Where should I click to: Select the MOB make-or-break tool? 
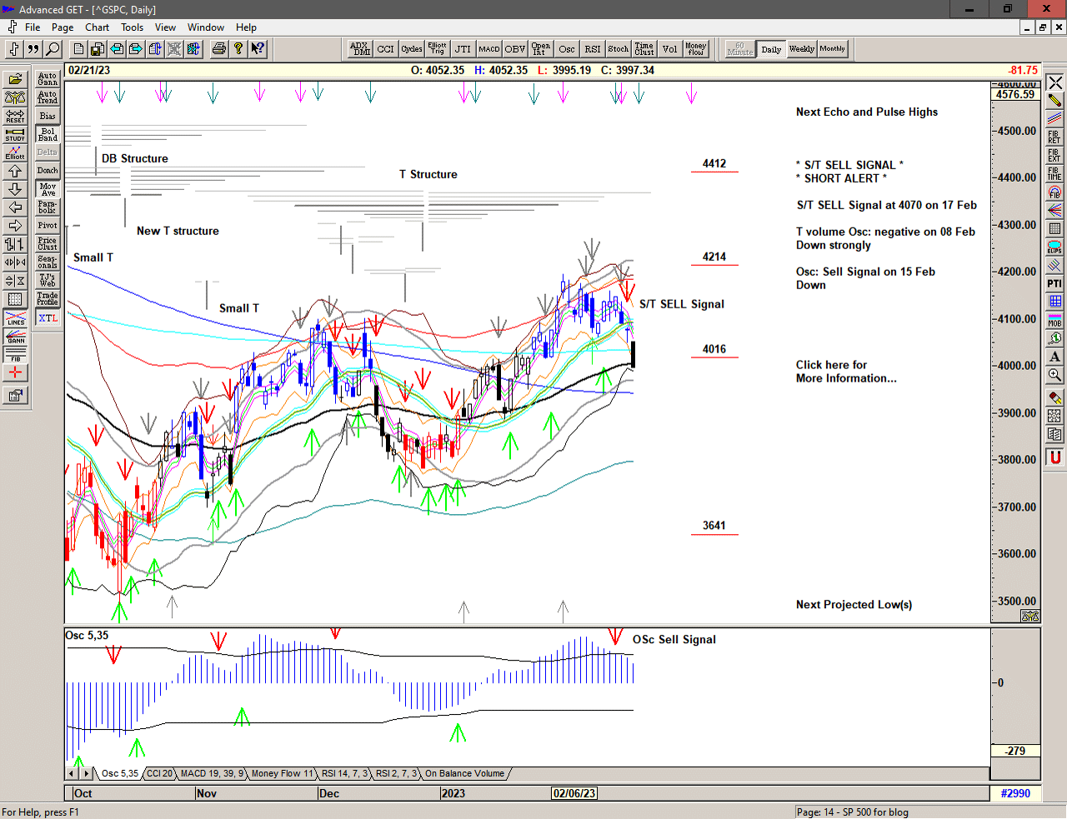(x=1054, y=320)
